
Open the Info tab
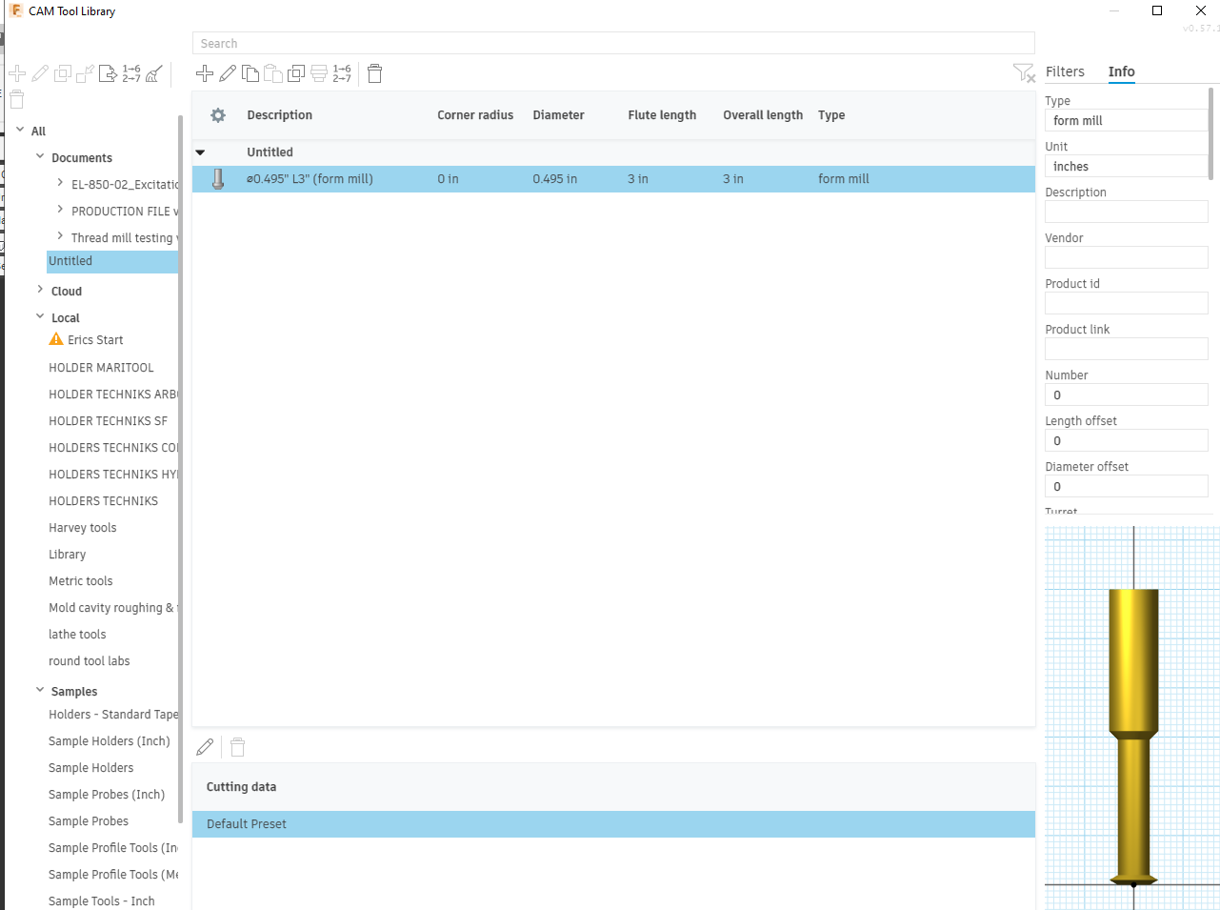coord(1121,71)
